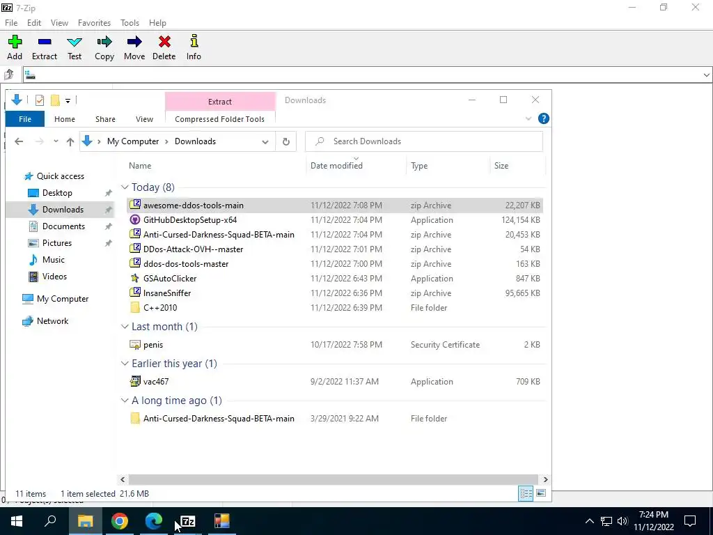Click the horizontal scrollbar in the file list
Screen dimensions: 713x535
click(x=334, y=479)
